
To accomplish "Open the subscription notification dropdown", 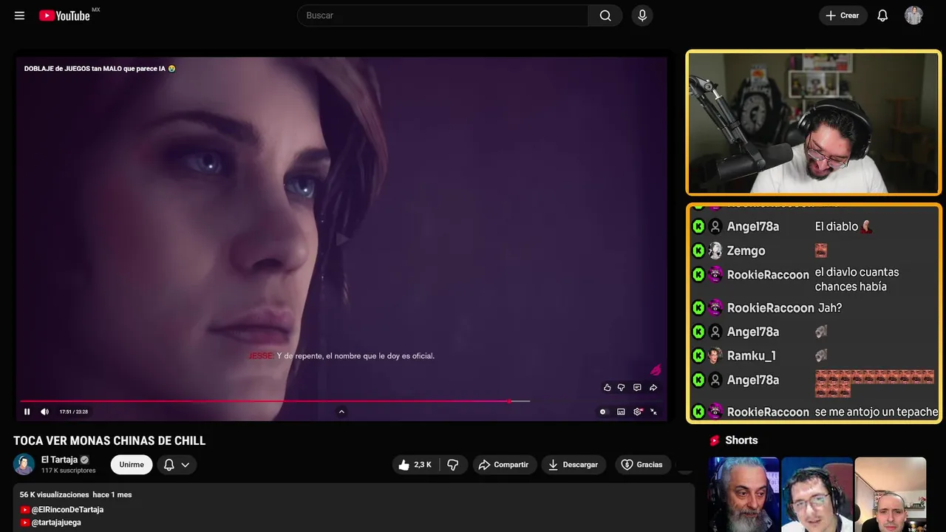I will point(176,465).
